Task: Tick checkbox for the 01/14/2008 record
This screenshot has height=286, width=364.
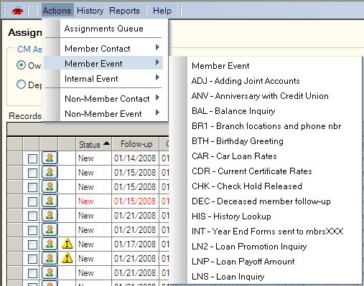Action: (x=32, y=158)
